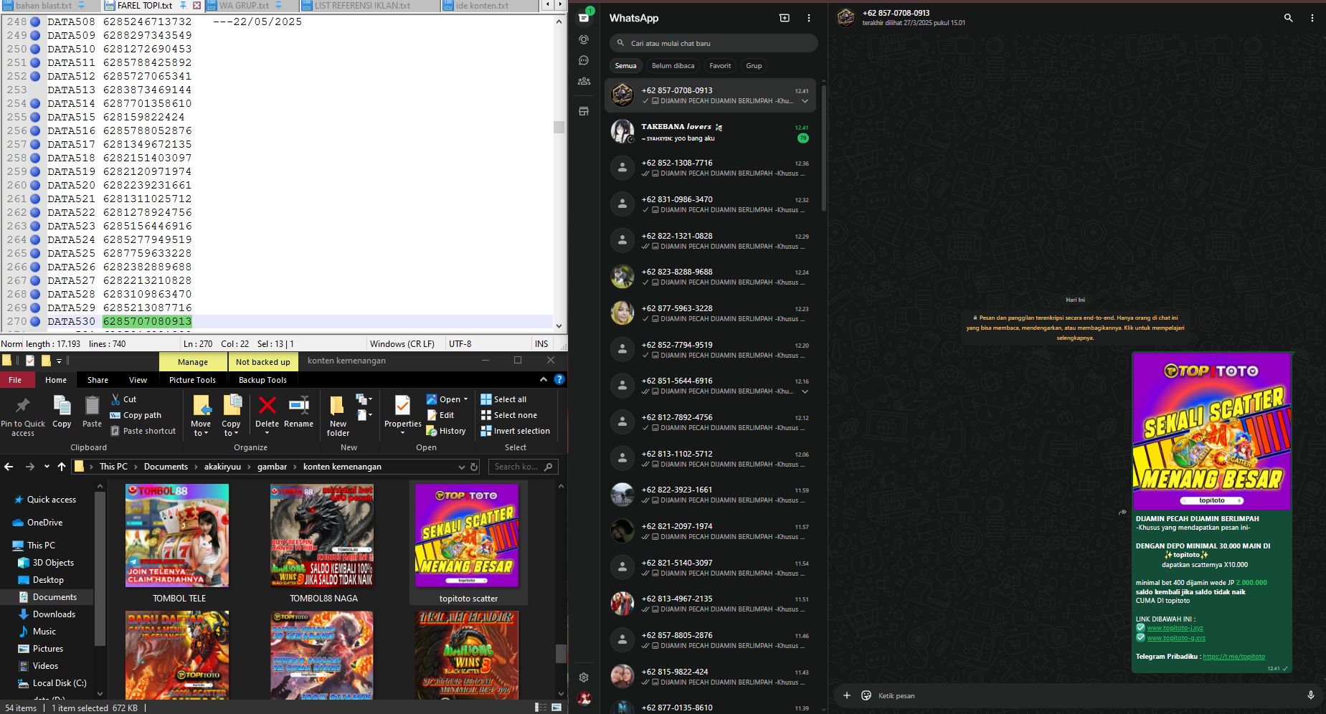The image size is (1326, 714).
Task: Toggle pin on FAREL TOPI.txt tab
Action: [183, 5]
